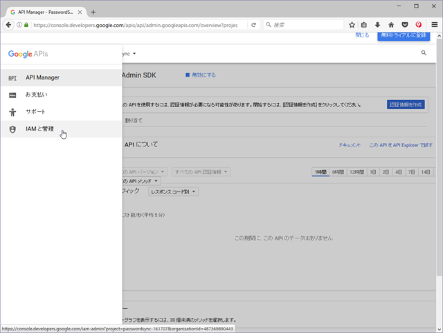Open the bookmarks list icon

(x=364, y=25)
